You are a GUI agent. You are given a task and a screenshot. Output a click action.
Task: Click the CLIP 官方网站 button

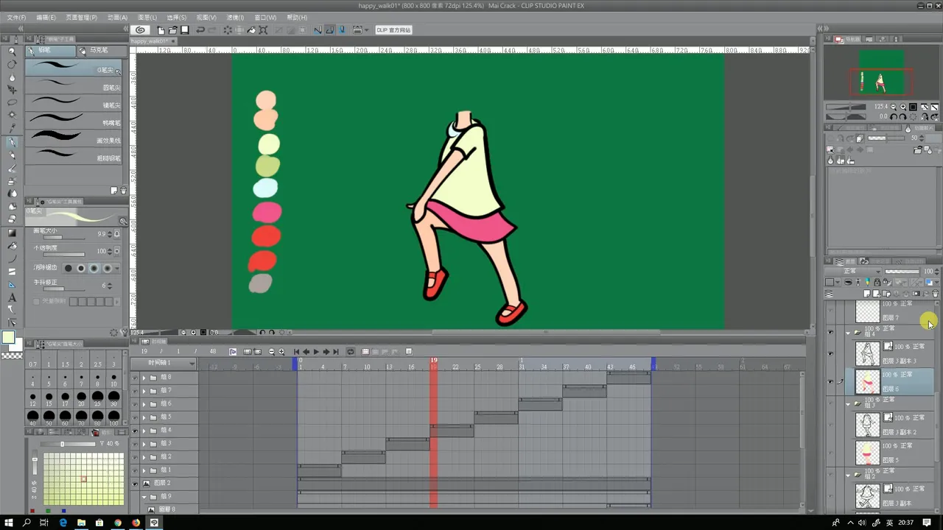[x=393, y=30]
